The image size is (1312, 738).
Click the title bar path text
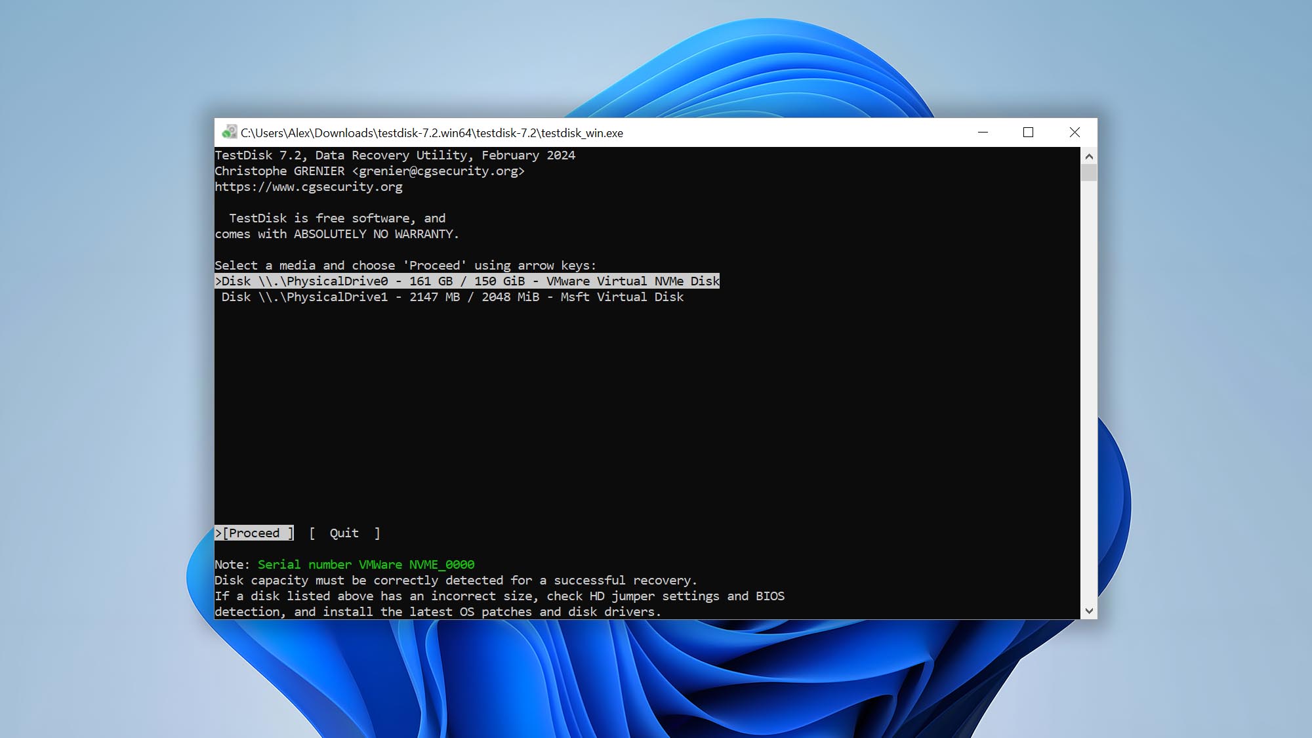pyautogui.click(x=432, y=133)
